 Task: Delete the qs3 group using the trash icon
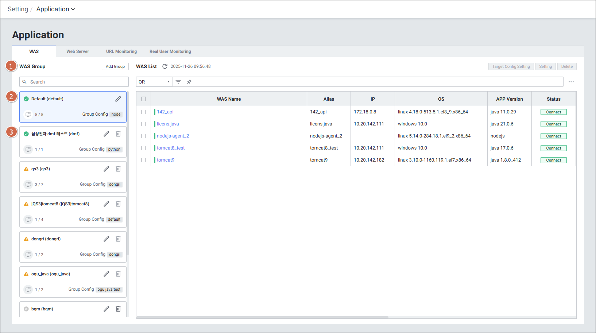tap(118, 169)
